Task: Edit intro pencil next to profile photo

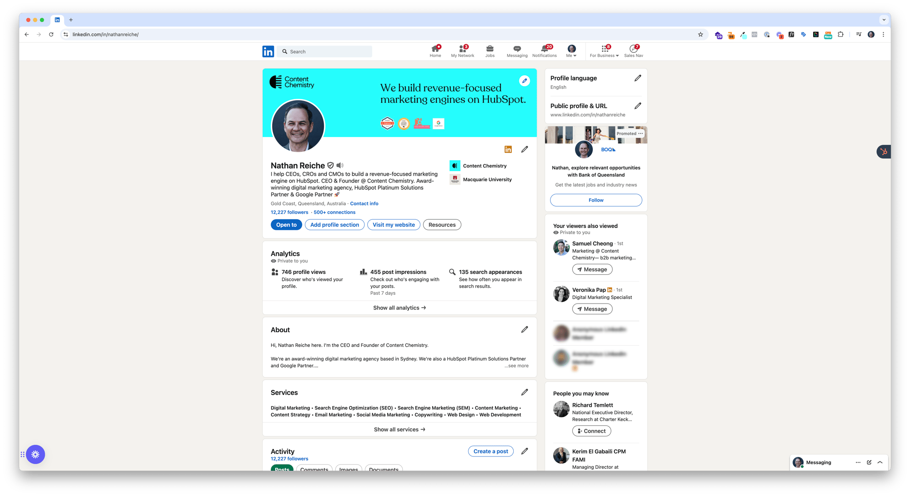Action: 525,149
